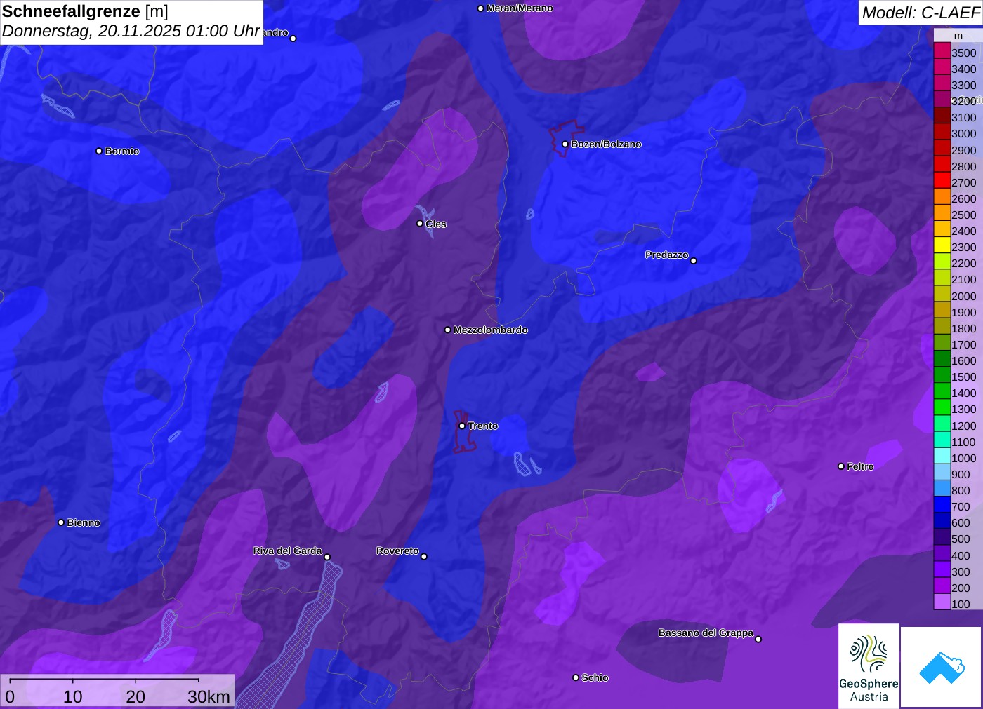This screenshot has width=983, height=709.
Task: Select the Trento city marker
Action: 462,426
